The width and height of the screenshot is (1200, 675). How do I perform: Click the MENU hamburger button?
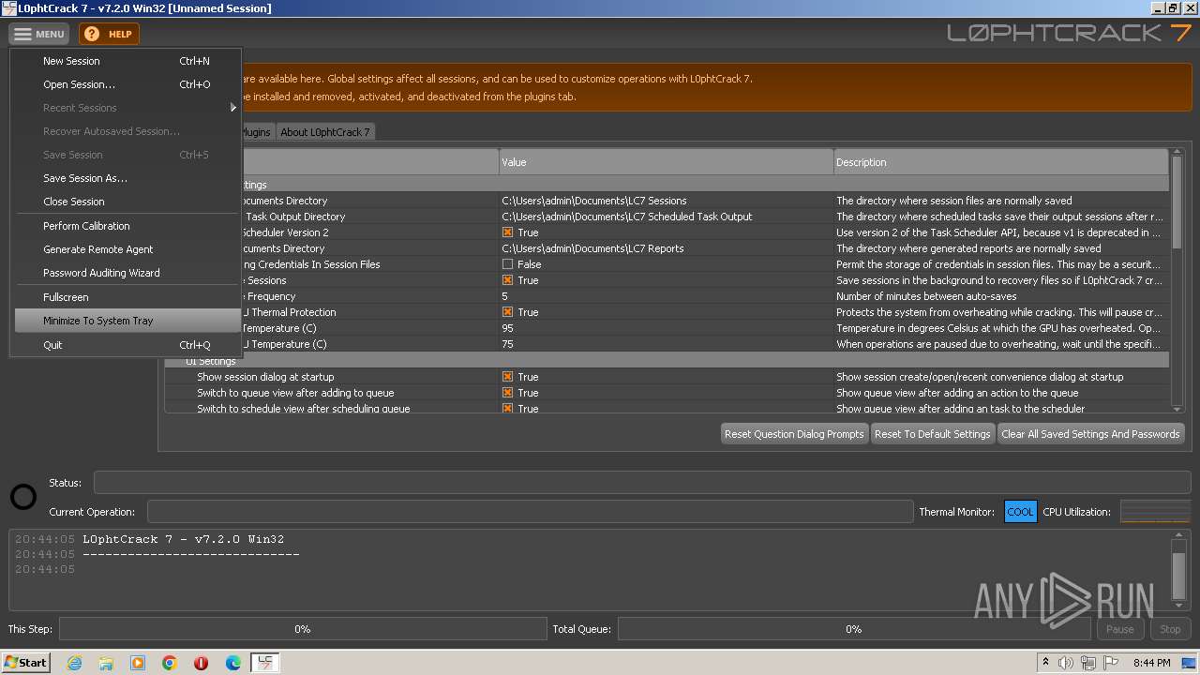tap(38, 34)
